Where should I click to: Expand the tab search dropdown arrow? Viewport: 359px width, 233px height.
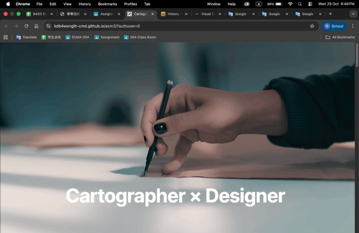click(352, 14)
